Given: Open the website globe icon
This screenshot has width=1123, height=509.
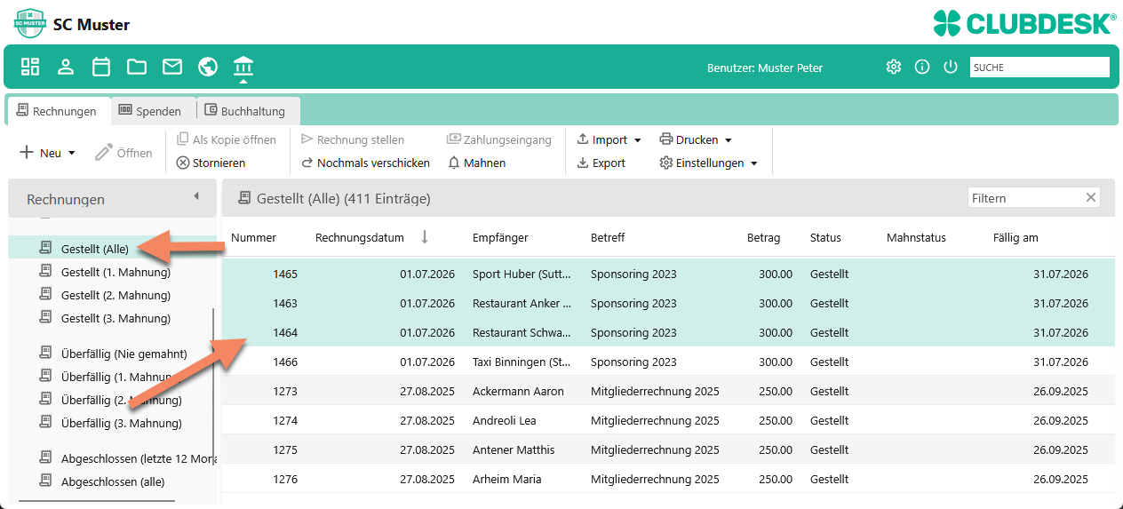Looking at the screenshot, I should click(208, 67).
